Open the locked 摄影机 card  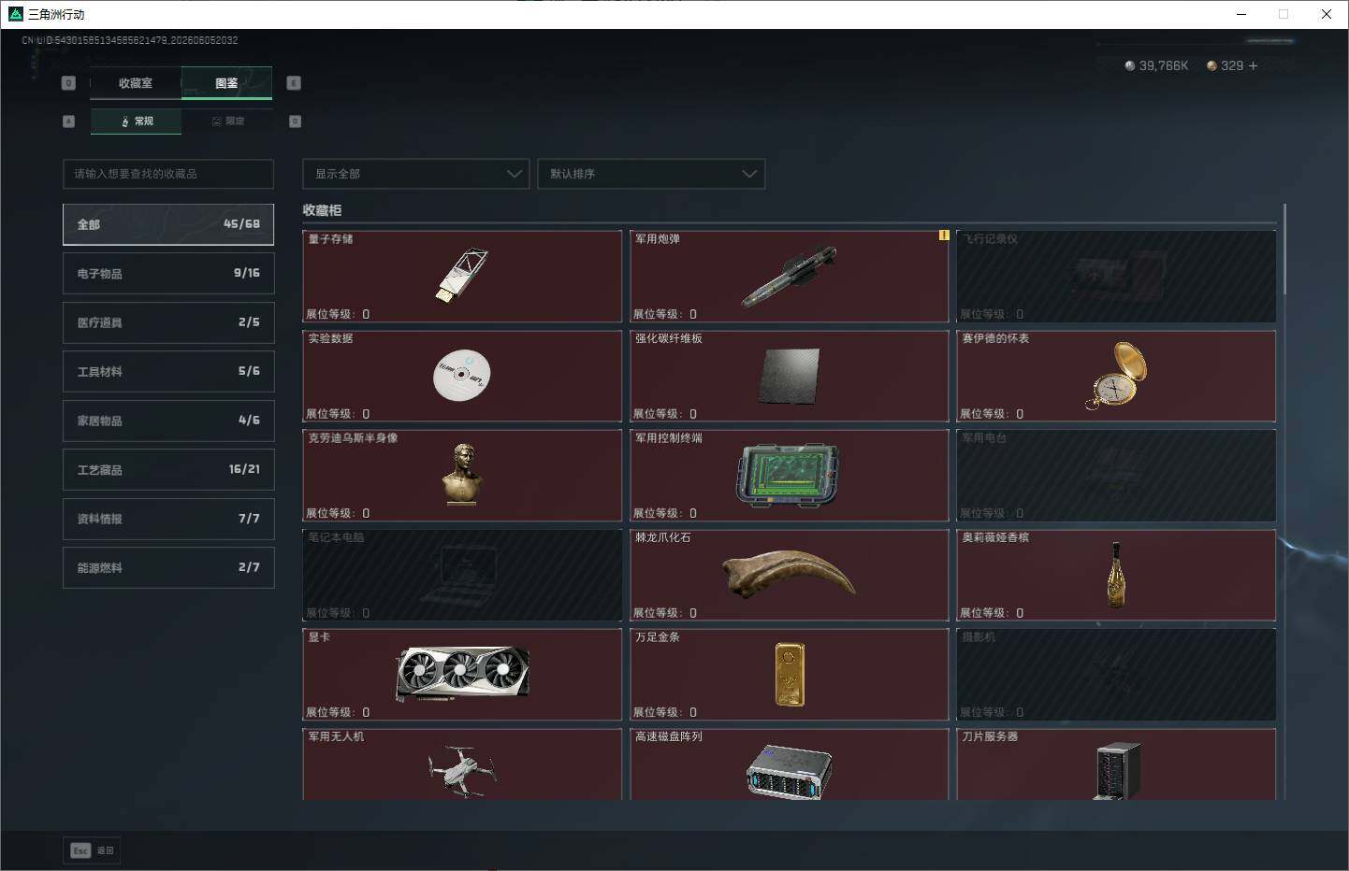click(x=1116, y=675)
